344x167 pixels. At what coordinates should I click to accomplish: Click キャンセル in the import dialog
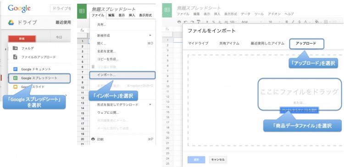217,160
